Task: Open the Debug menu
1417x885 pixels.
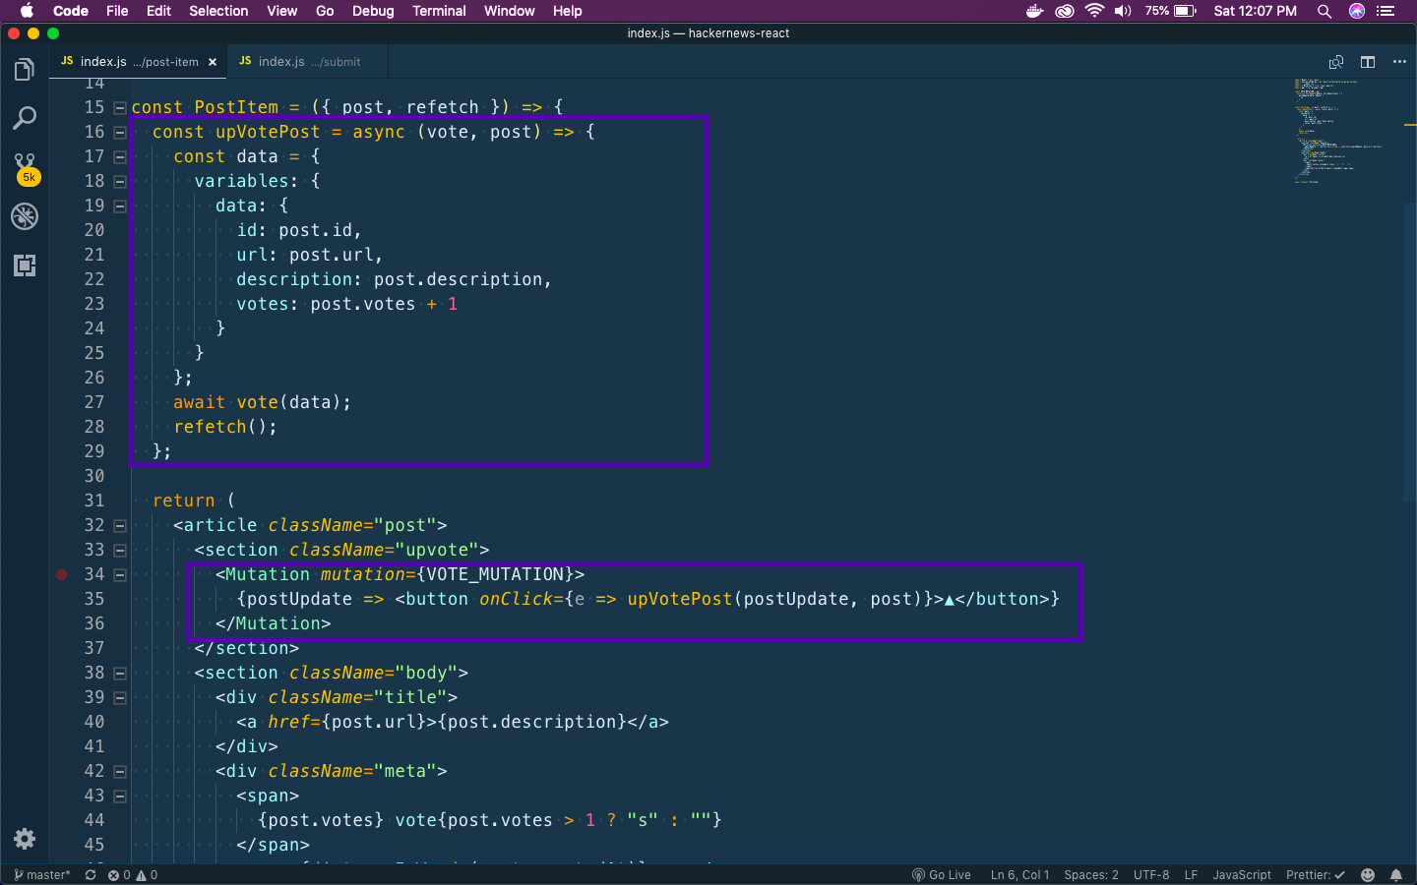Action: pyautogui.click(x=373, y=11)
